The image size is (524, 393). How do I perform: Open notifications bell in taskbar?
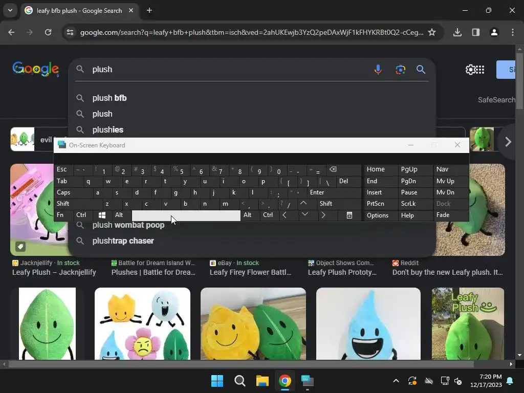tap(510, 381)
